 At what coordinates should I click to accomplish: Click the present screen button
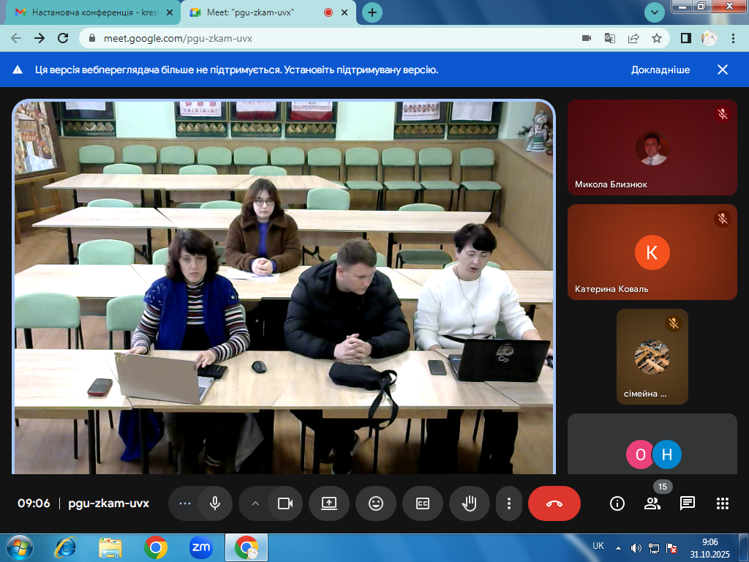[329, 503]
